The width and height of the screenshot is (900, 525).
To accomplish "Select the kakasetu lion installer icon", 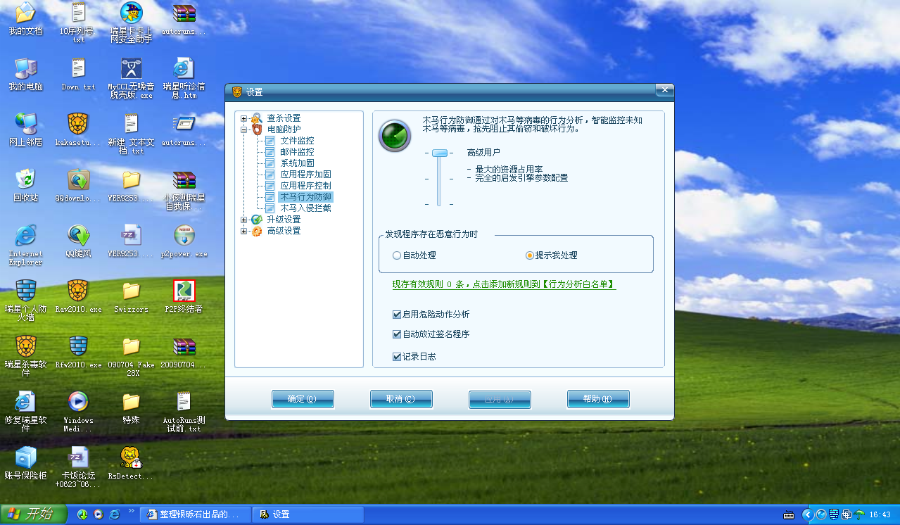I will click(x=78, y=129).
